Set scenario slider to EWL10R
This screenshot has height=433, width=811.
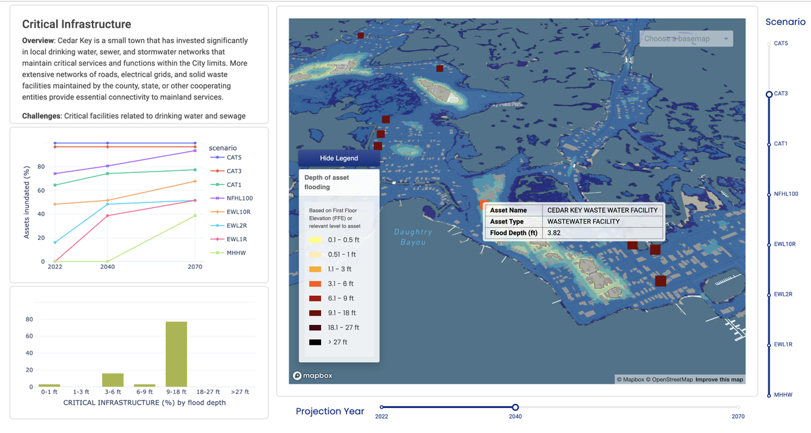[x=768, y=244]
